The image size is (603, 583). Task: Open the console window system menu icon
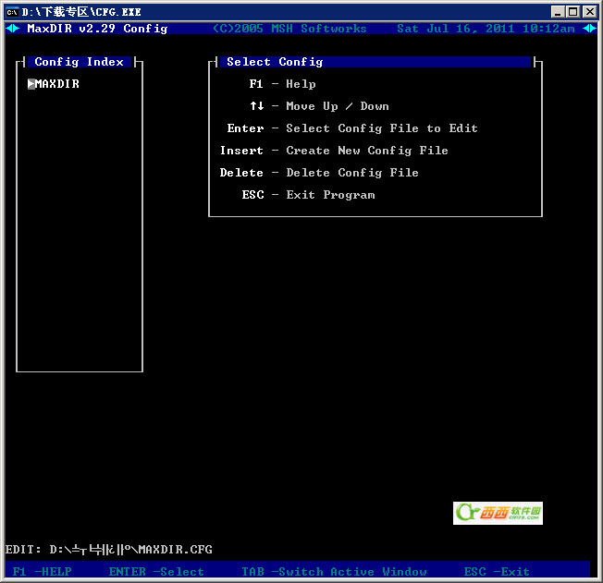[x=12, y=12]
